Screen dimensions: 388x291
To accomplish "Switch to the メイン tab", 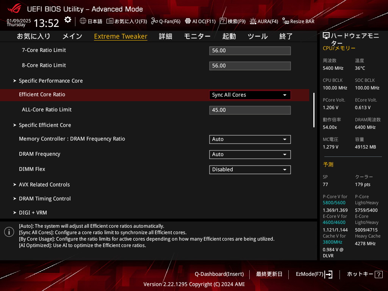I will point(72,36).
